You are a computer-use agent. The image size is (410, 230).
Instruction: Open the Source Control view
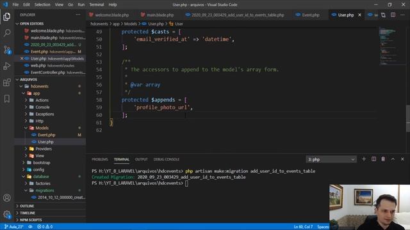[x=7, y=50]
